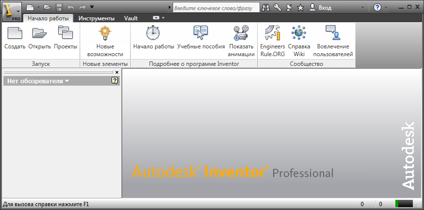Click the Redo arrow icon
424x210 pixels.
click(x=82, y=8)
